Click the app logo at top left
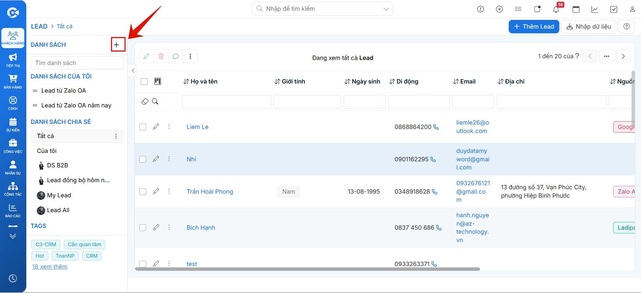 coord(13,13)
